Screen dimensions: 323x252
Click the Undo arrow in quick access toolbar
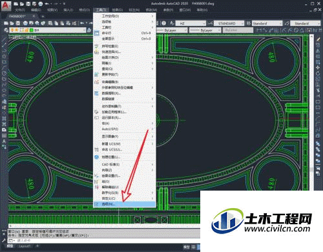[47, 4]
